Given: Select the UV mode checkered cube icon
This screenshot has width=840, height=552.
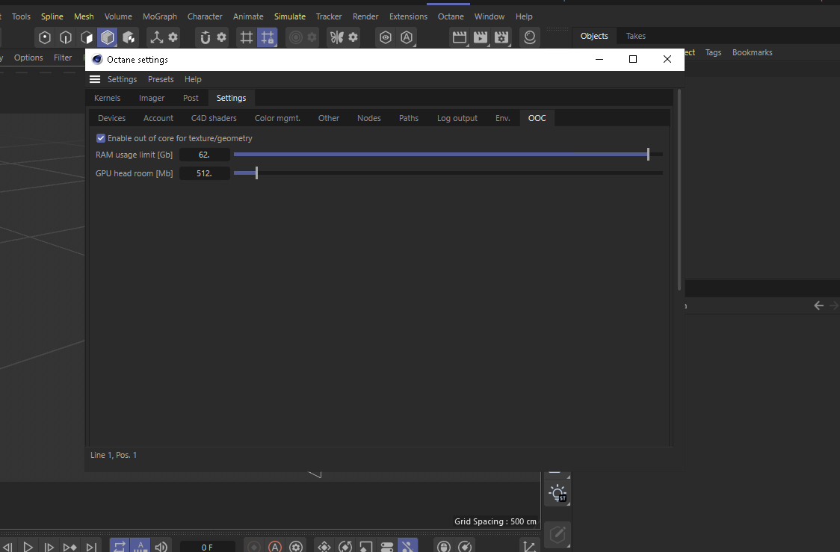Looking at the screenshot, I should pyautogui.click(x=129, y=37).
